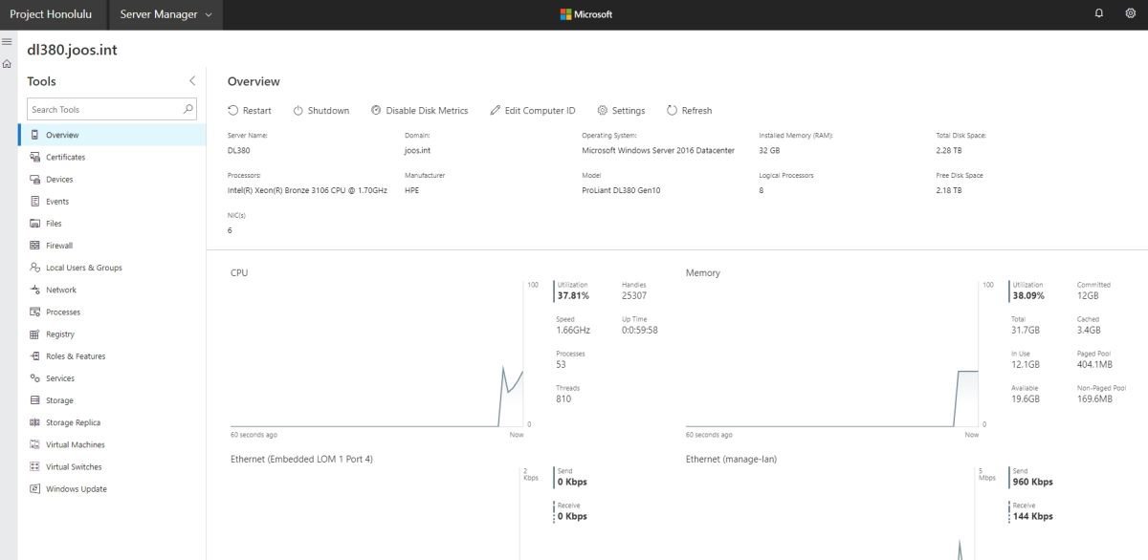The image size is (1148, 560).
Task: Expand the Server Manager dropdown
Action: 165,14
